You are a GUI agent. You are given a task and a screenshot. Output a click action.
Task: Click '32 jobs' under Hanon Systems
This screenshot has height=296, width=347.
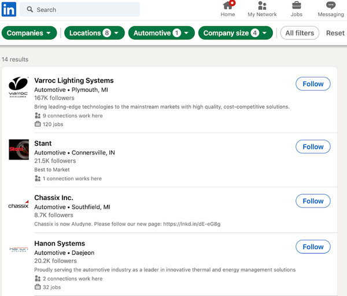(51, 287)
